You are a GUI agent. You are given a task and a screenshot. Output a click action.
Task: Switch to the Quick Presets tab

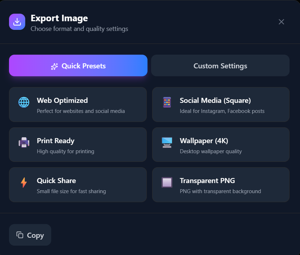point(78,65)
